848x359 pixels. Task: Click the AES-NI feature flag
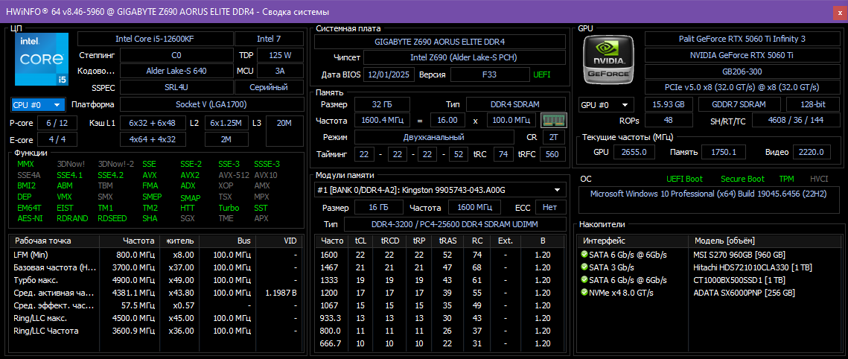[28, 218]
